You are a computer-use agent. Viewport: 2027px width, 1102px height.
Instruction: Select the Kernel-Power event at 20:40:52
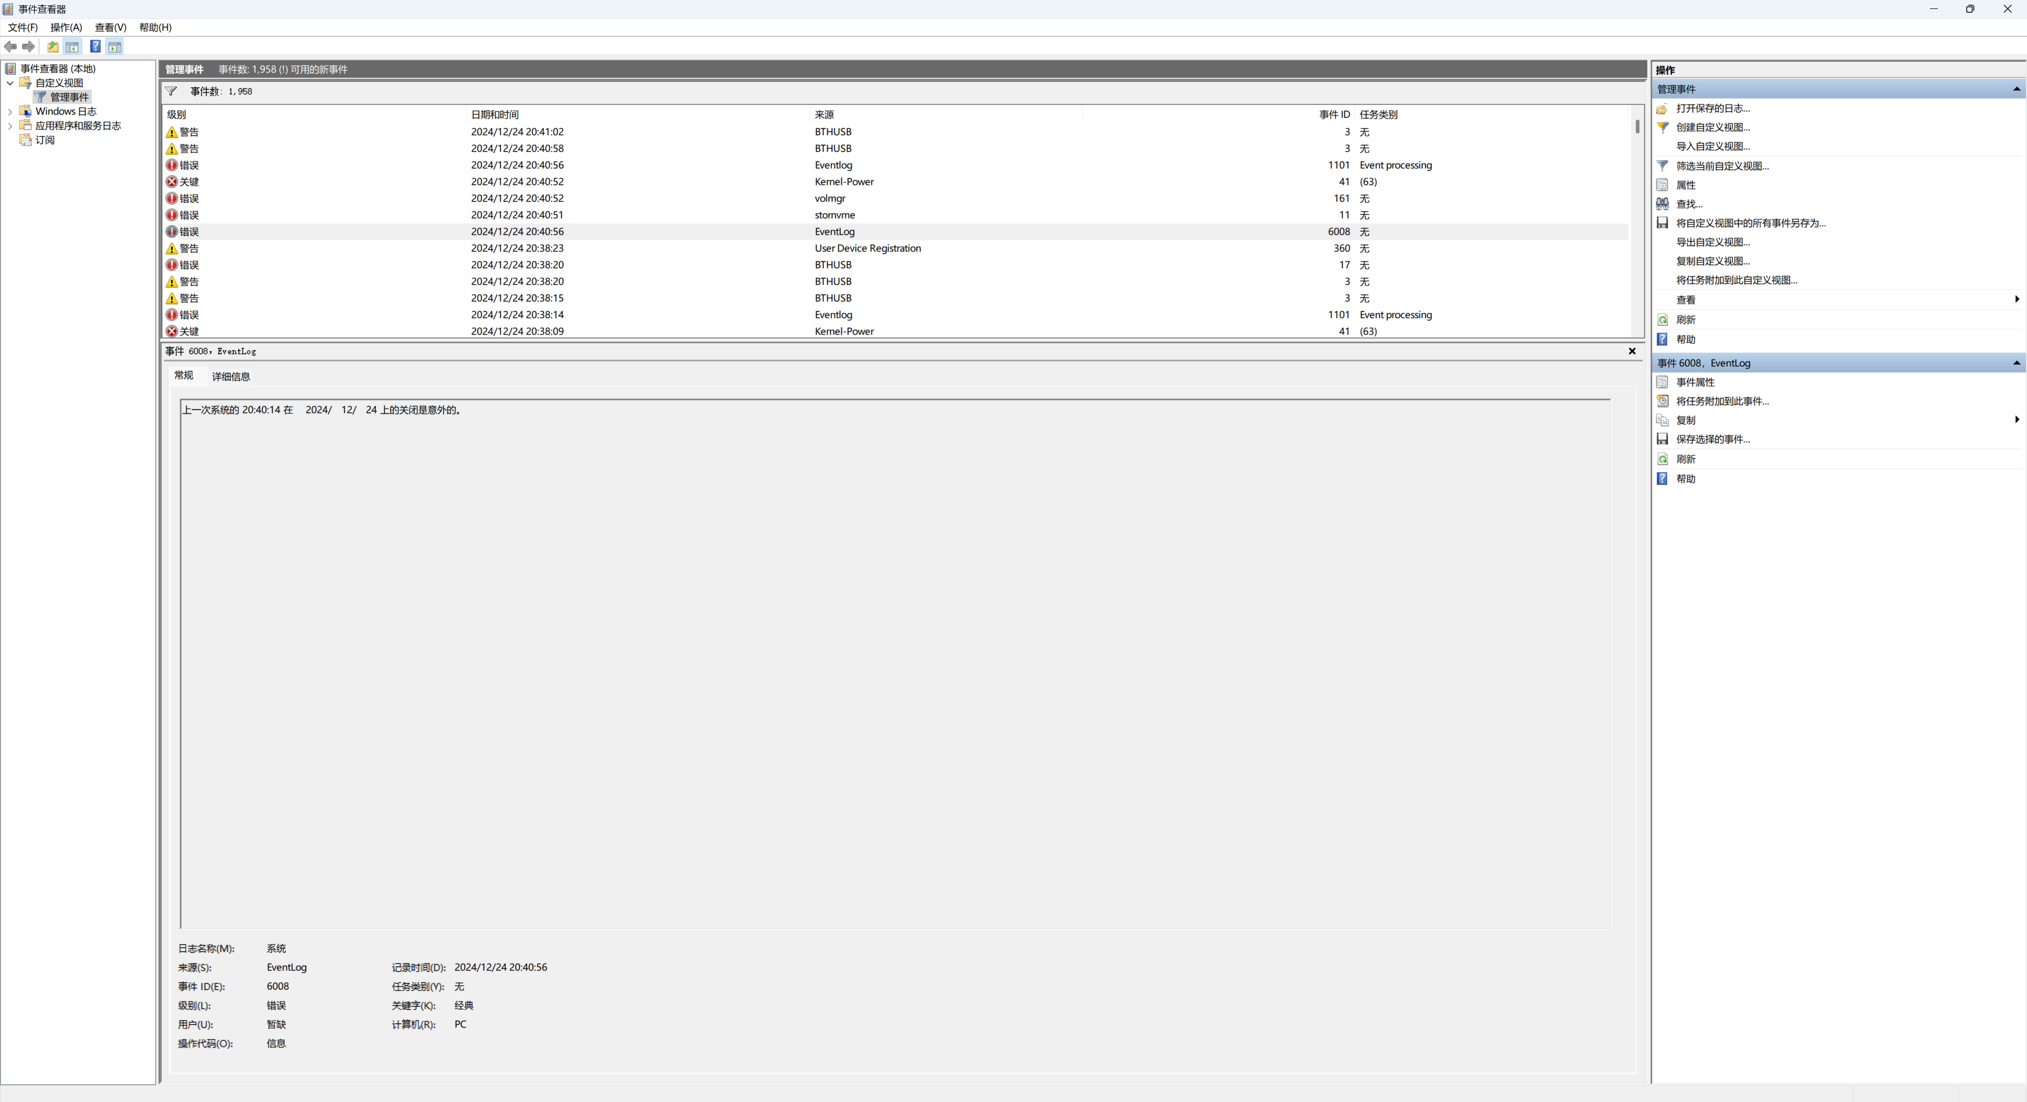pos(844,182)
